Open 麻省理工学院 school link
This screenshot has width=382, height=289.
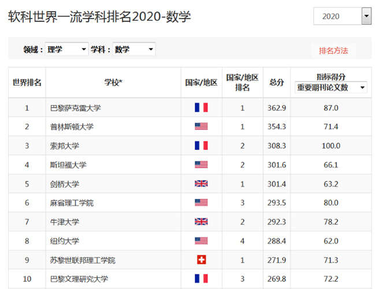click(x=72, y=203)
